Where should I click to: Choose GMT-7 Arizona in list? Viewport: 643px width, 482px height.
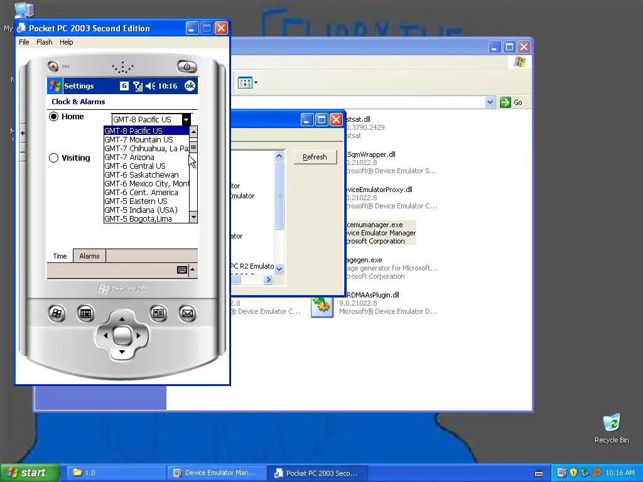coord(146,158)
